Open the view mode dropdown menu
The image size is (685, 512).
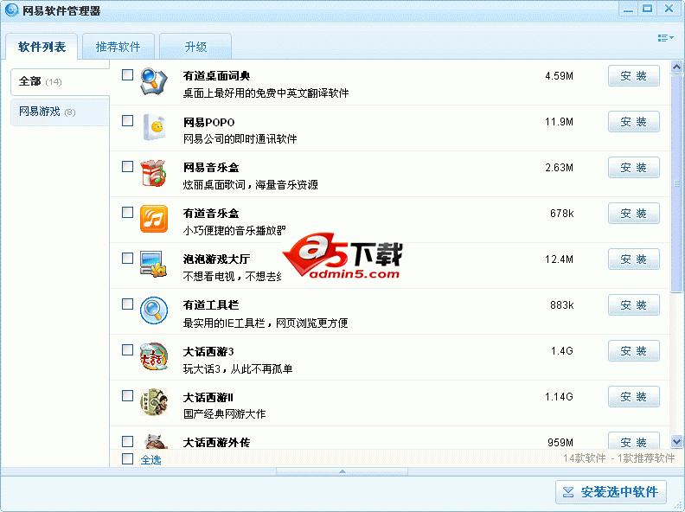tap(666, 38)
